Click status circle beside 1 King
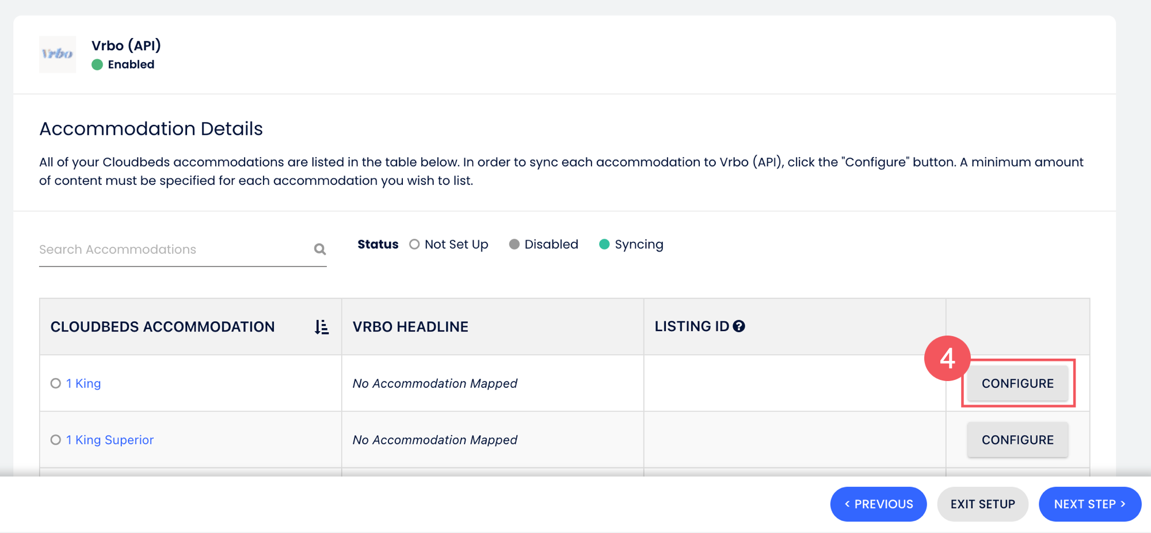Viewport: 1151px width, 533px height. point(56,383)
